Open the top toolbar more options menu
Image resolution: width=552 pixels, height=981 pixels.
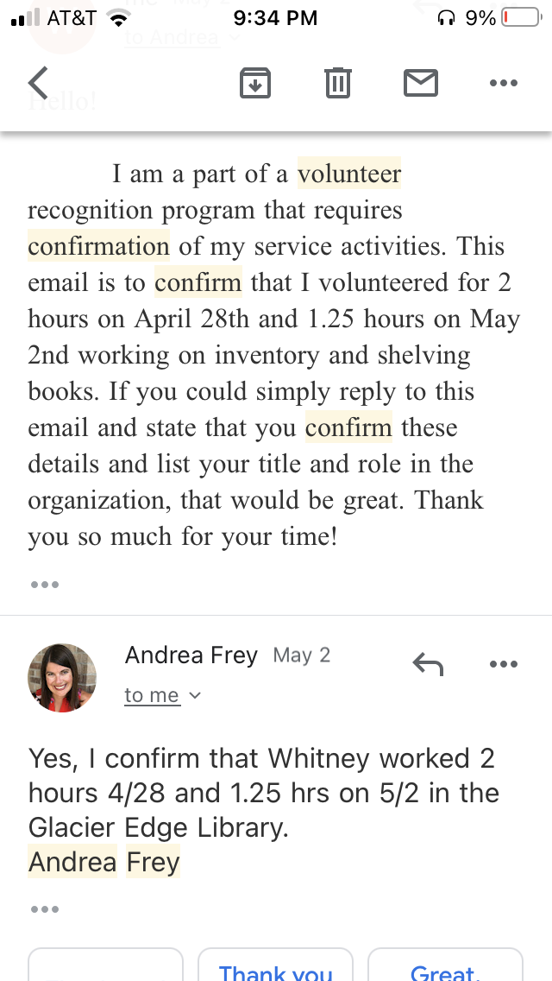503,83
